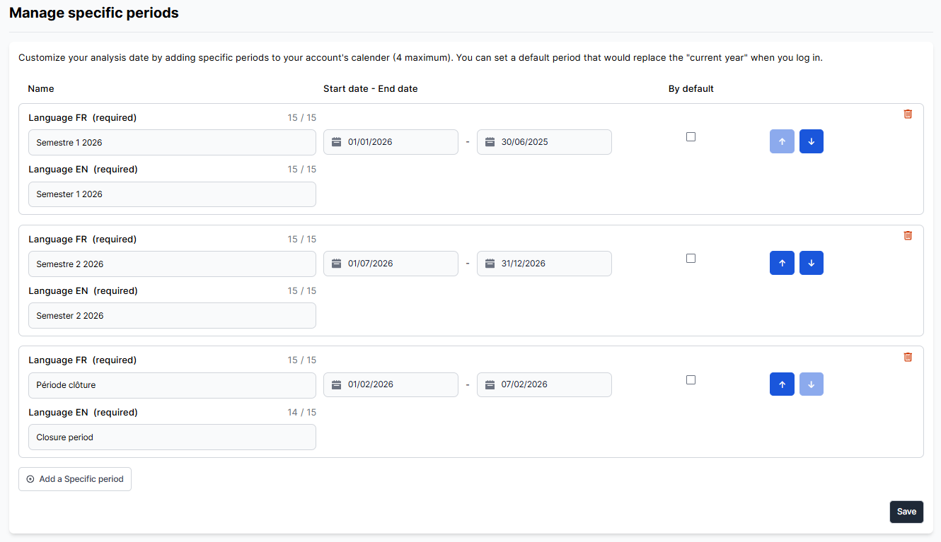Click calendar icon beside 01/01/2026 start date

337,142
